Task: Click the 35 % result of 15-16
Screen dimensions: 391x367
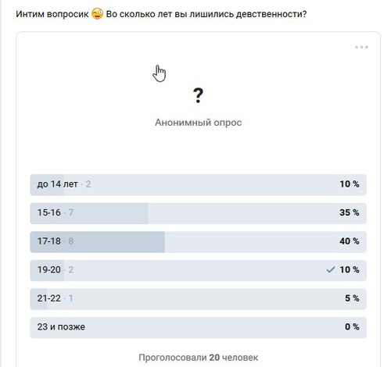Action: tap(350, 212)
